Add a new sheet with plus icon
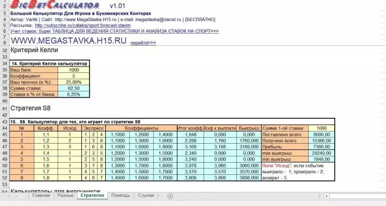This screenshot has width=386, height=206. coord(170,196)
